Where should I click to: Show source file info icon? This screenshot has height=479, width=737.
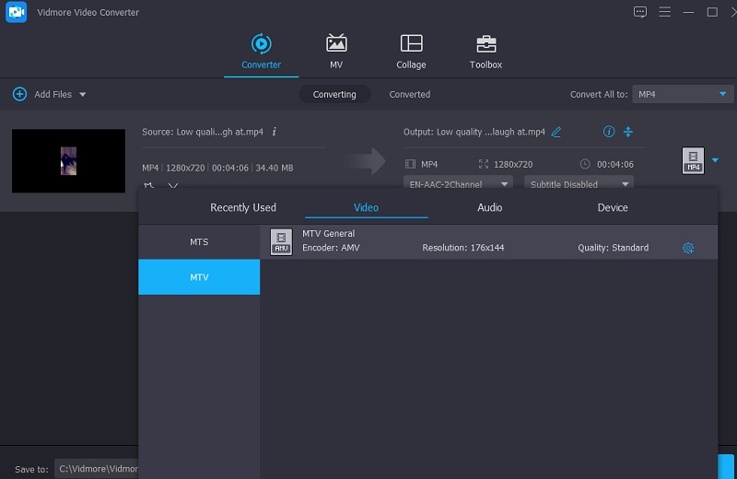(x=275, y=132)
